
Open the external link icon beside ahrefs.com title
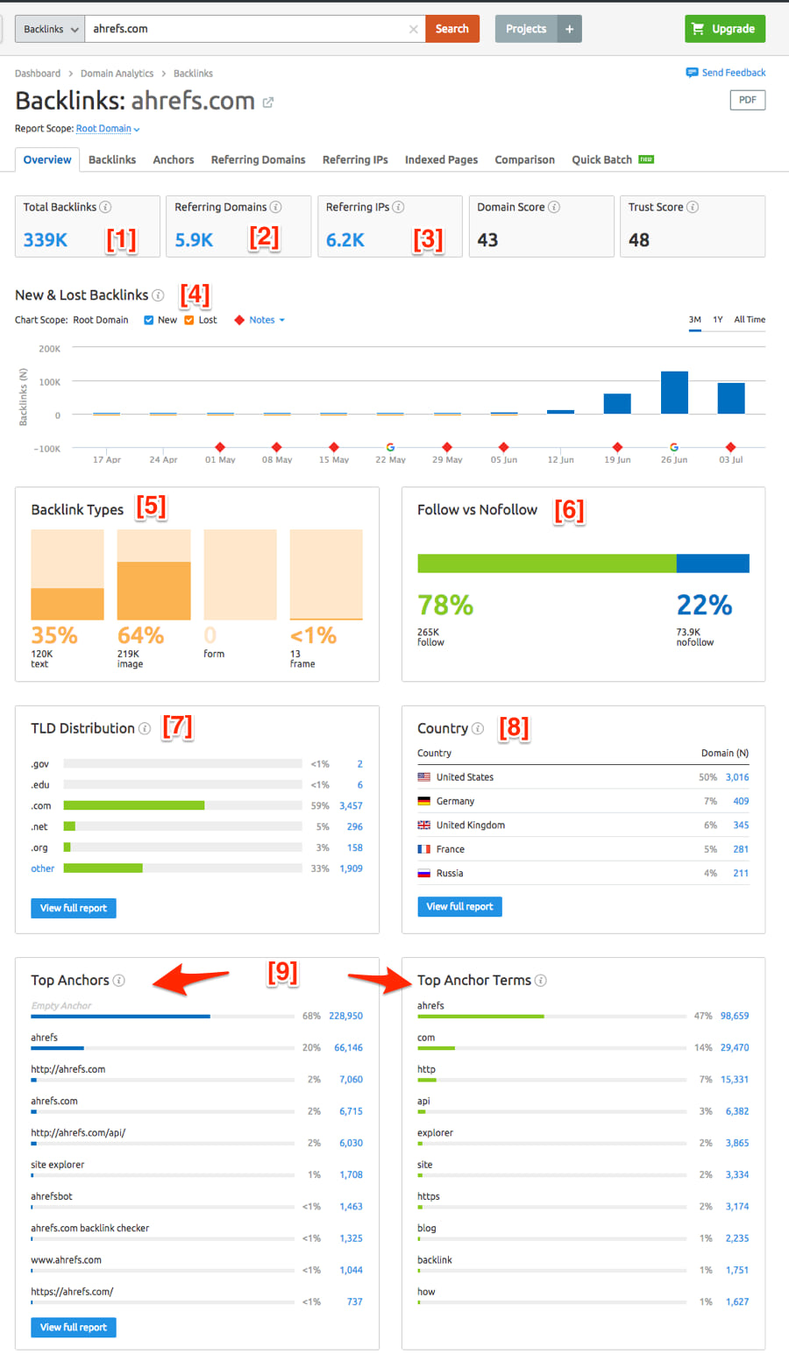(268, 103)
